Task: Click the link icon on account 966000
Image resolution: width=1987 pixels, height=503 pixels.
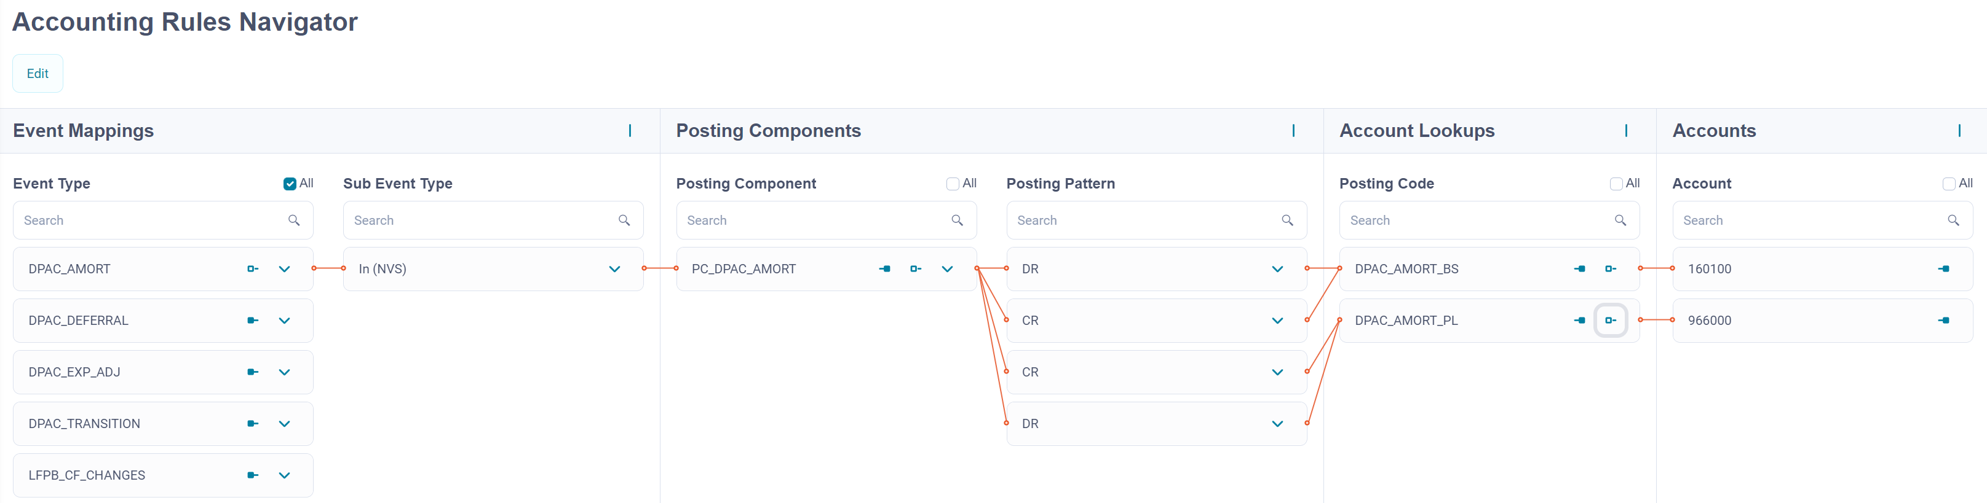Action: (x=1944, y=321)
